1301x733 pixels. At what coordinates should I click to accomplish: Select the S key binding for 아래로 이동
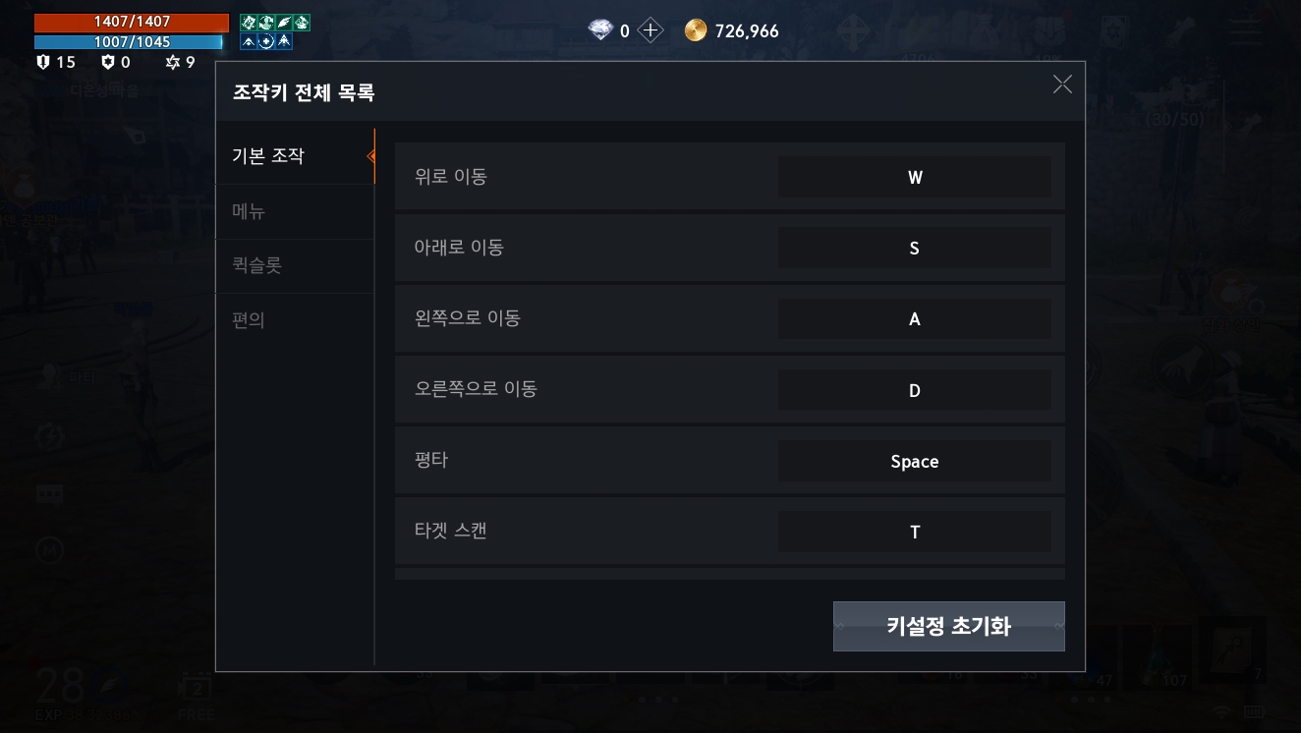point(914,249)
